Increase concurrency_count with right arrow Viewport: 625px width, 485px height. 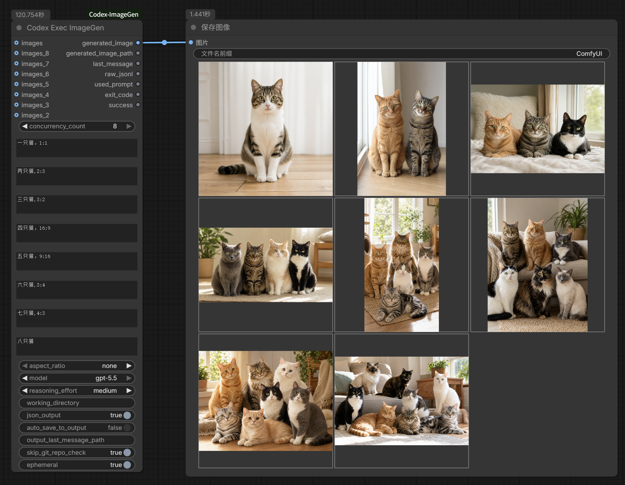point(129,126)
